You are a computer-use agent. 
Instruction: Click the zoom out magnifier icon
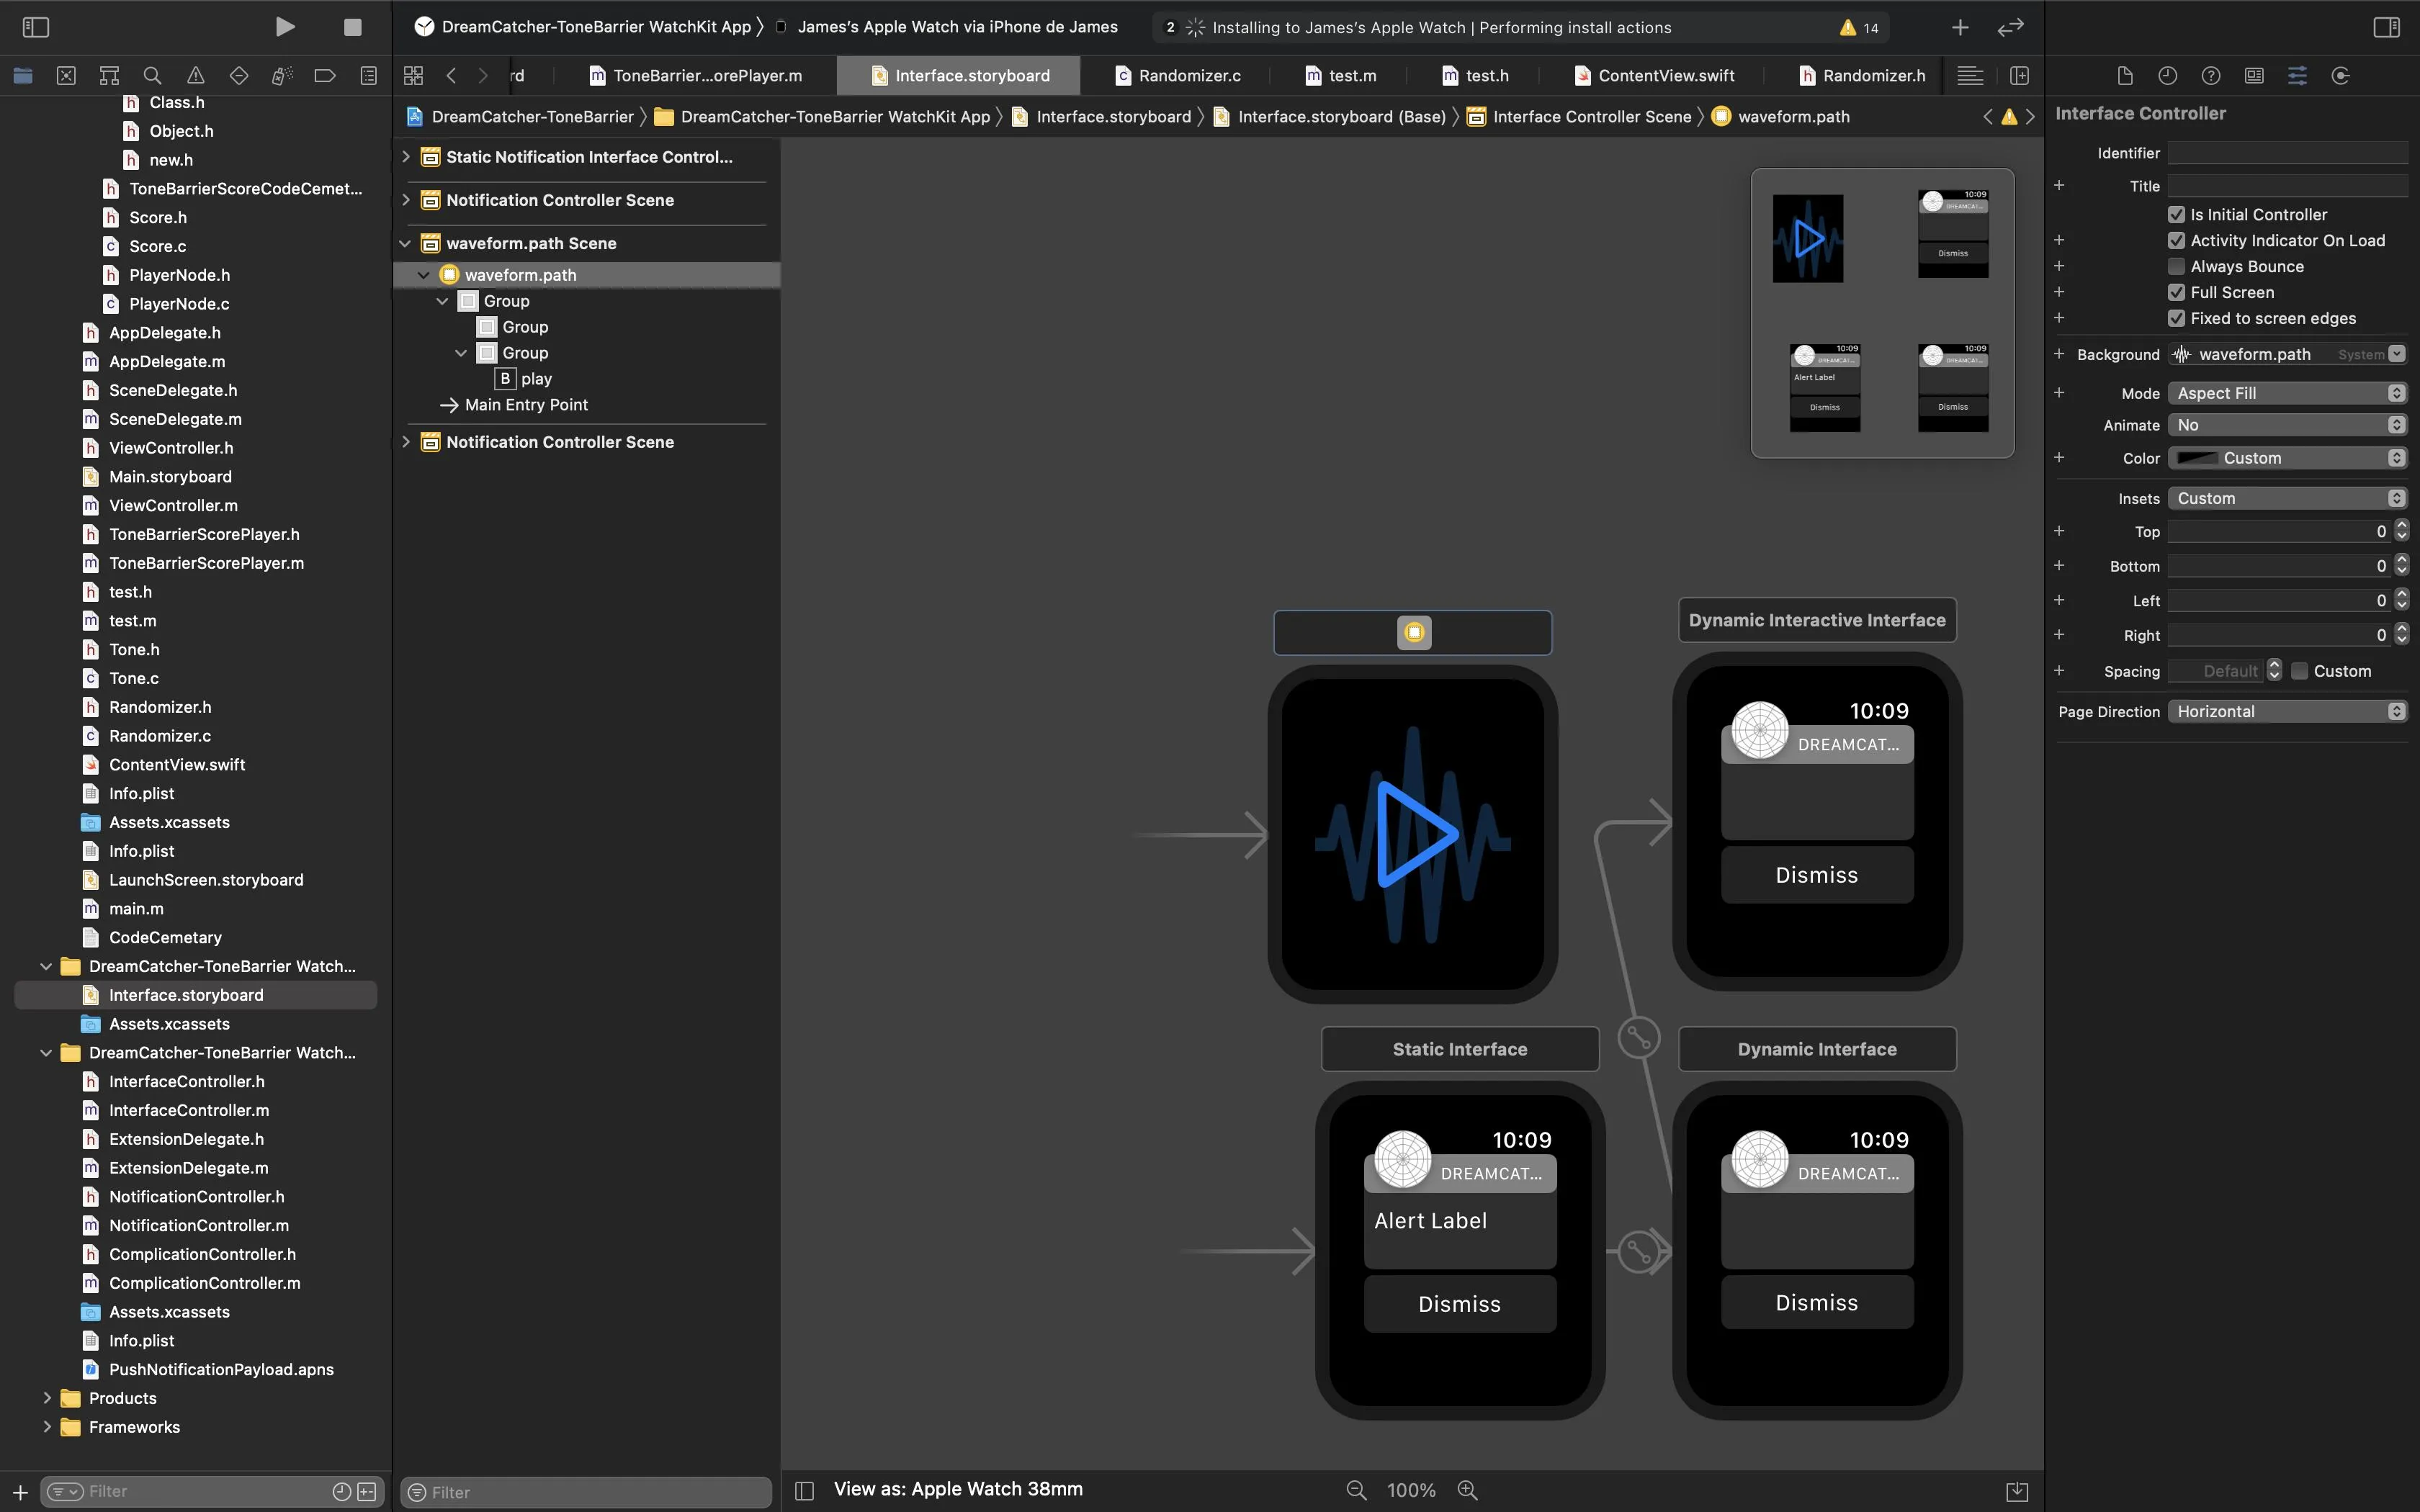click(x=1356, y=1490)
